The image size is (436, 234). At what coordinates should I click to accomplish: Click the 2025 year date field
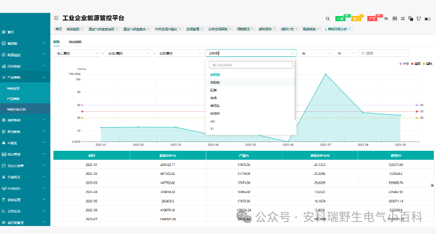(x=384, y=53)
